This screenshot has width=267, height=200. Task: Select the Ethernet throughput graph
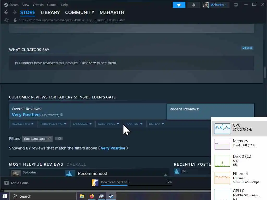[x=222, y=178]
